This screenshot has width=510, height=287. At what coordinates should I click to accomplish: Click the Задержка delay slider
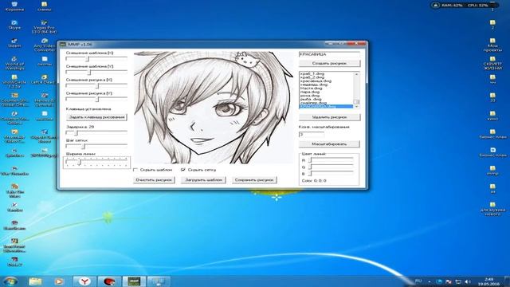pos(96,133)
